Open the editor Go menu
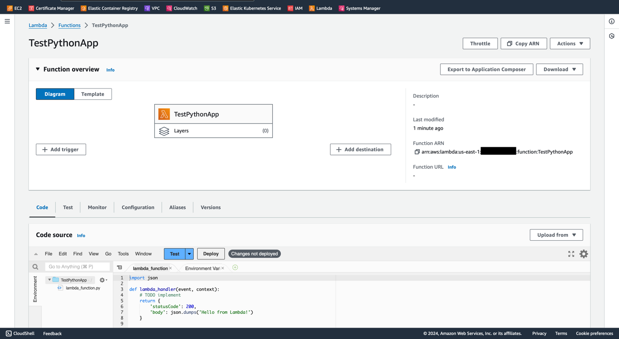 point(108,254)
